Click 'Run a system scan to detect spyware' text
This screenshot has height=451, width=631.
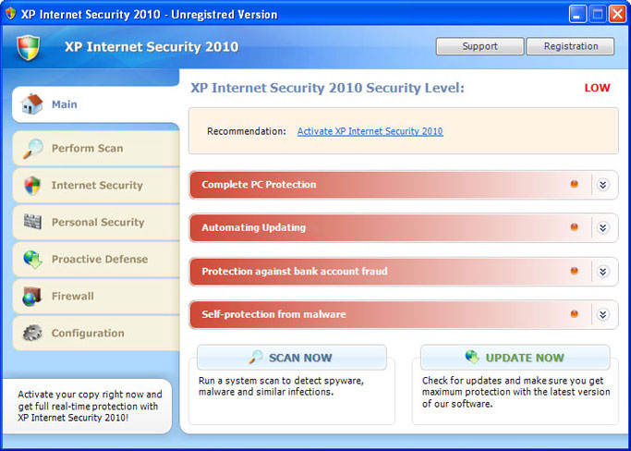pos(281,386)
